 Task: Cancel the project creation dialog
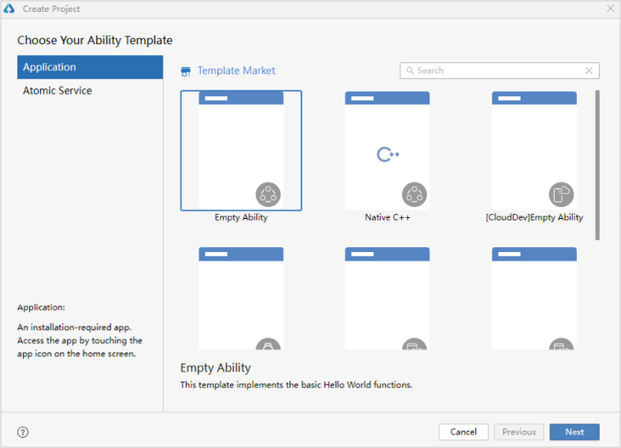463,431
